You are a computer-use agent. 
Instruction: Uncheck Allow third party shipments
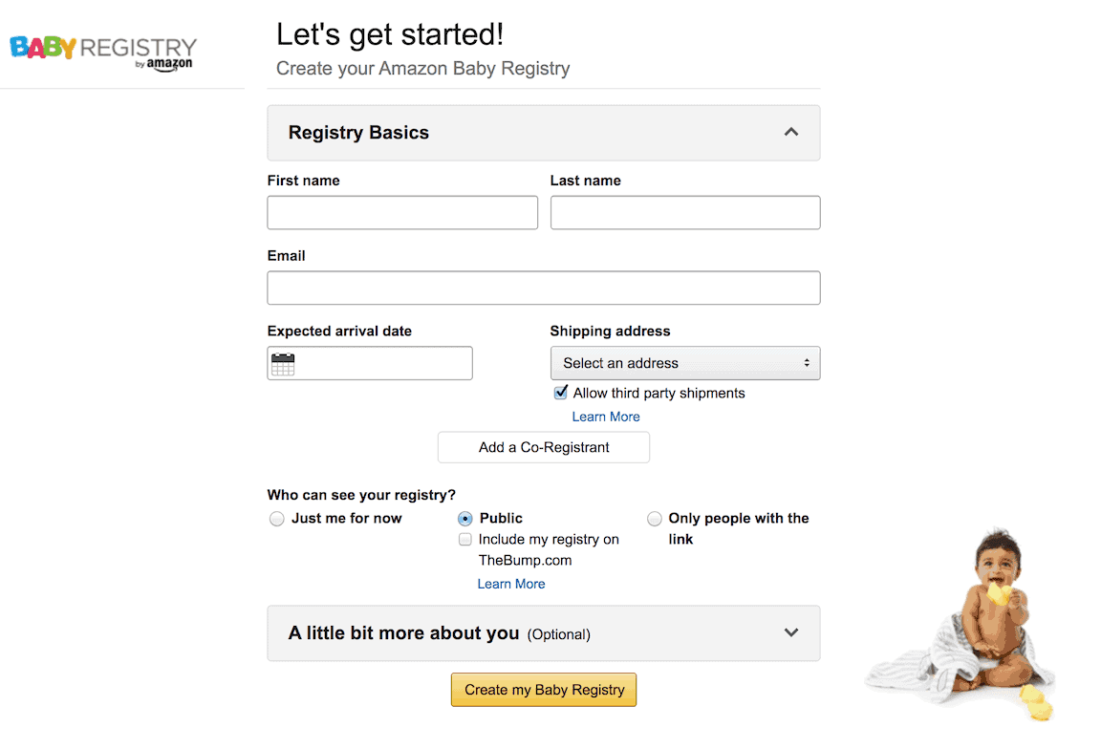[x=561, y=393]
